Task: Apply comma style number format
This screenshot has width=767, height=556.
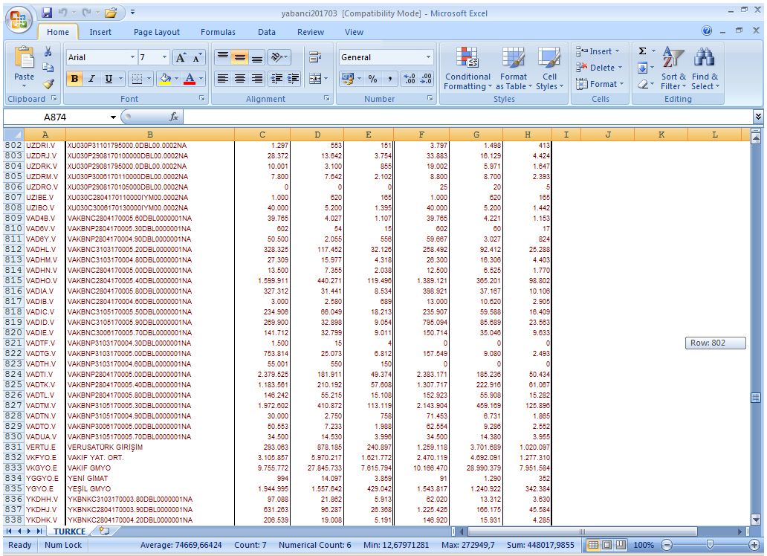Action: tap(389, 78)
